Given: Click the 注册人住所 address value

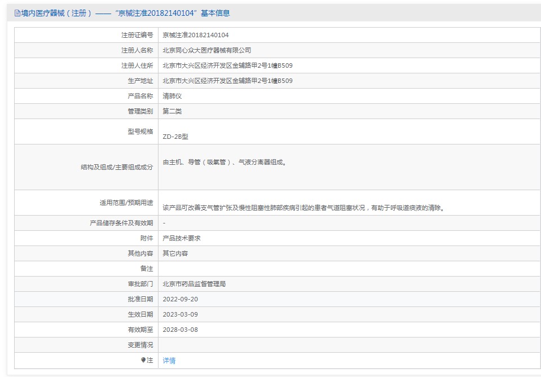Looking at the screenshot, I should pos(227,65).
